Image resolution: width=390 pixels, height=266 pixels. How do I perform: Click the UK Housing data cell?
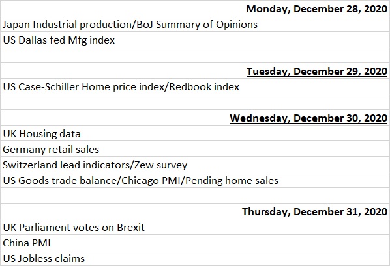click(x=195, y=133)
